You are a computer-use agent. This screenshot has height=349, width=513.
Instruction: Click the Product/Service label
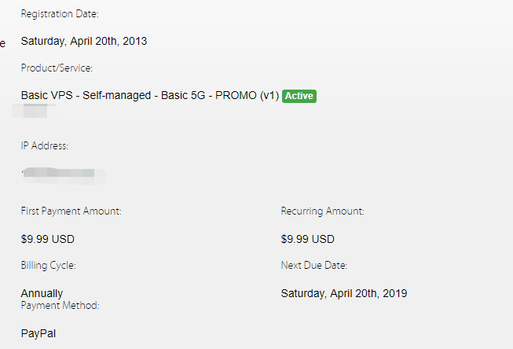[57, 68]
